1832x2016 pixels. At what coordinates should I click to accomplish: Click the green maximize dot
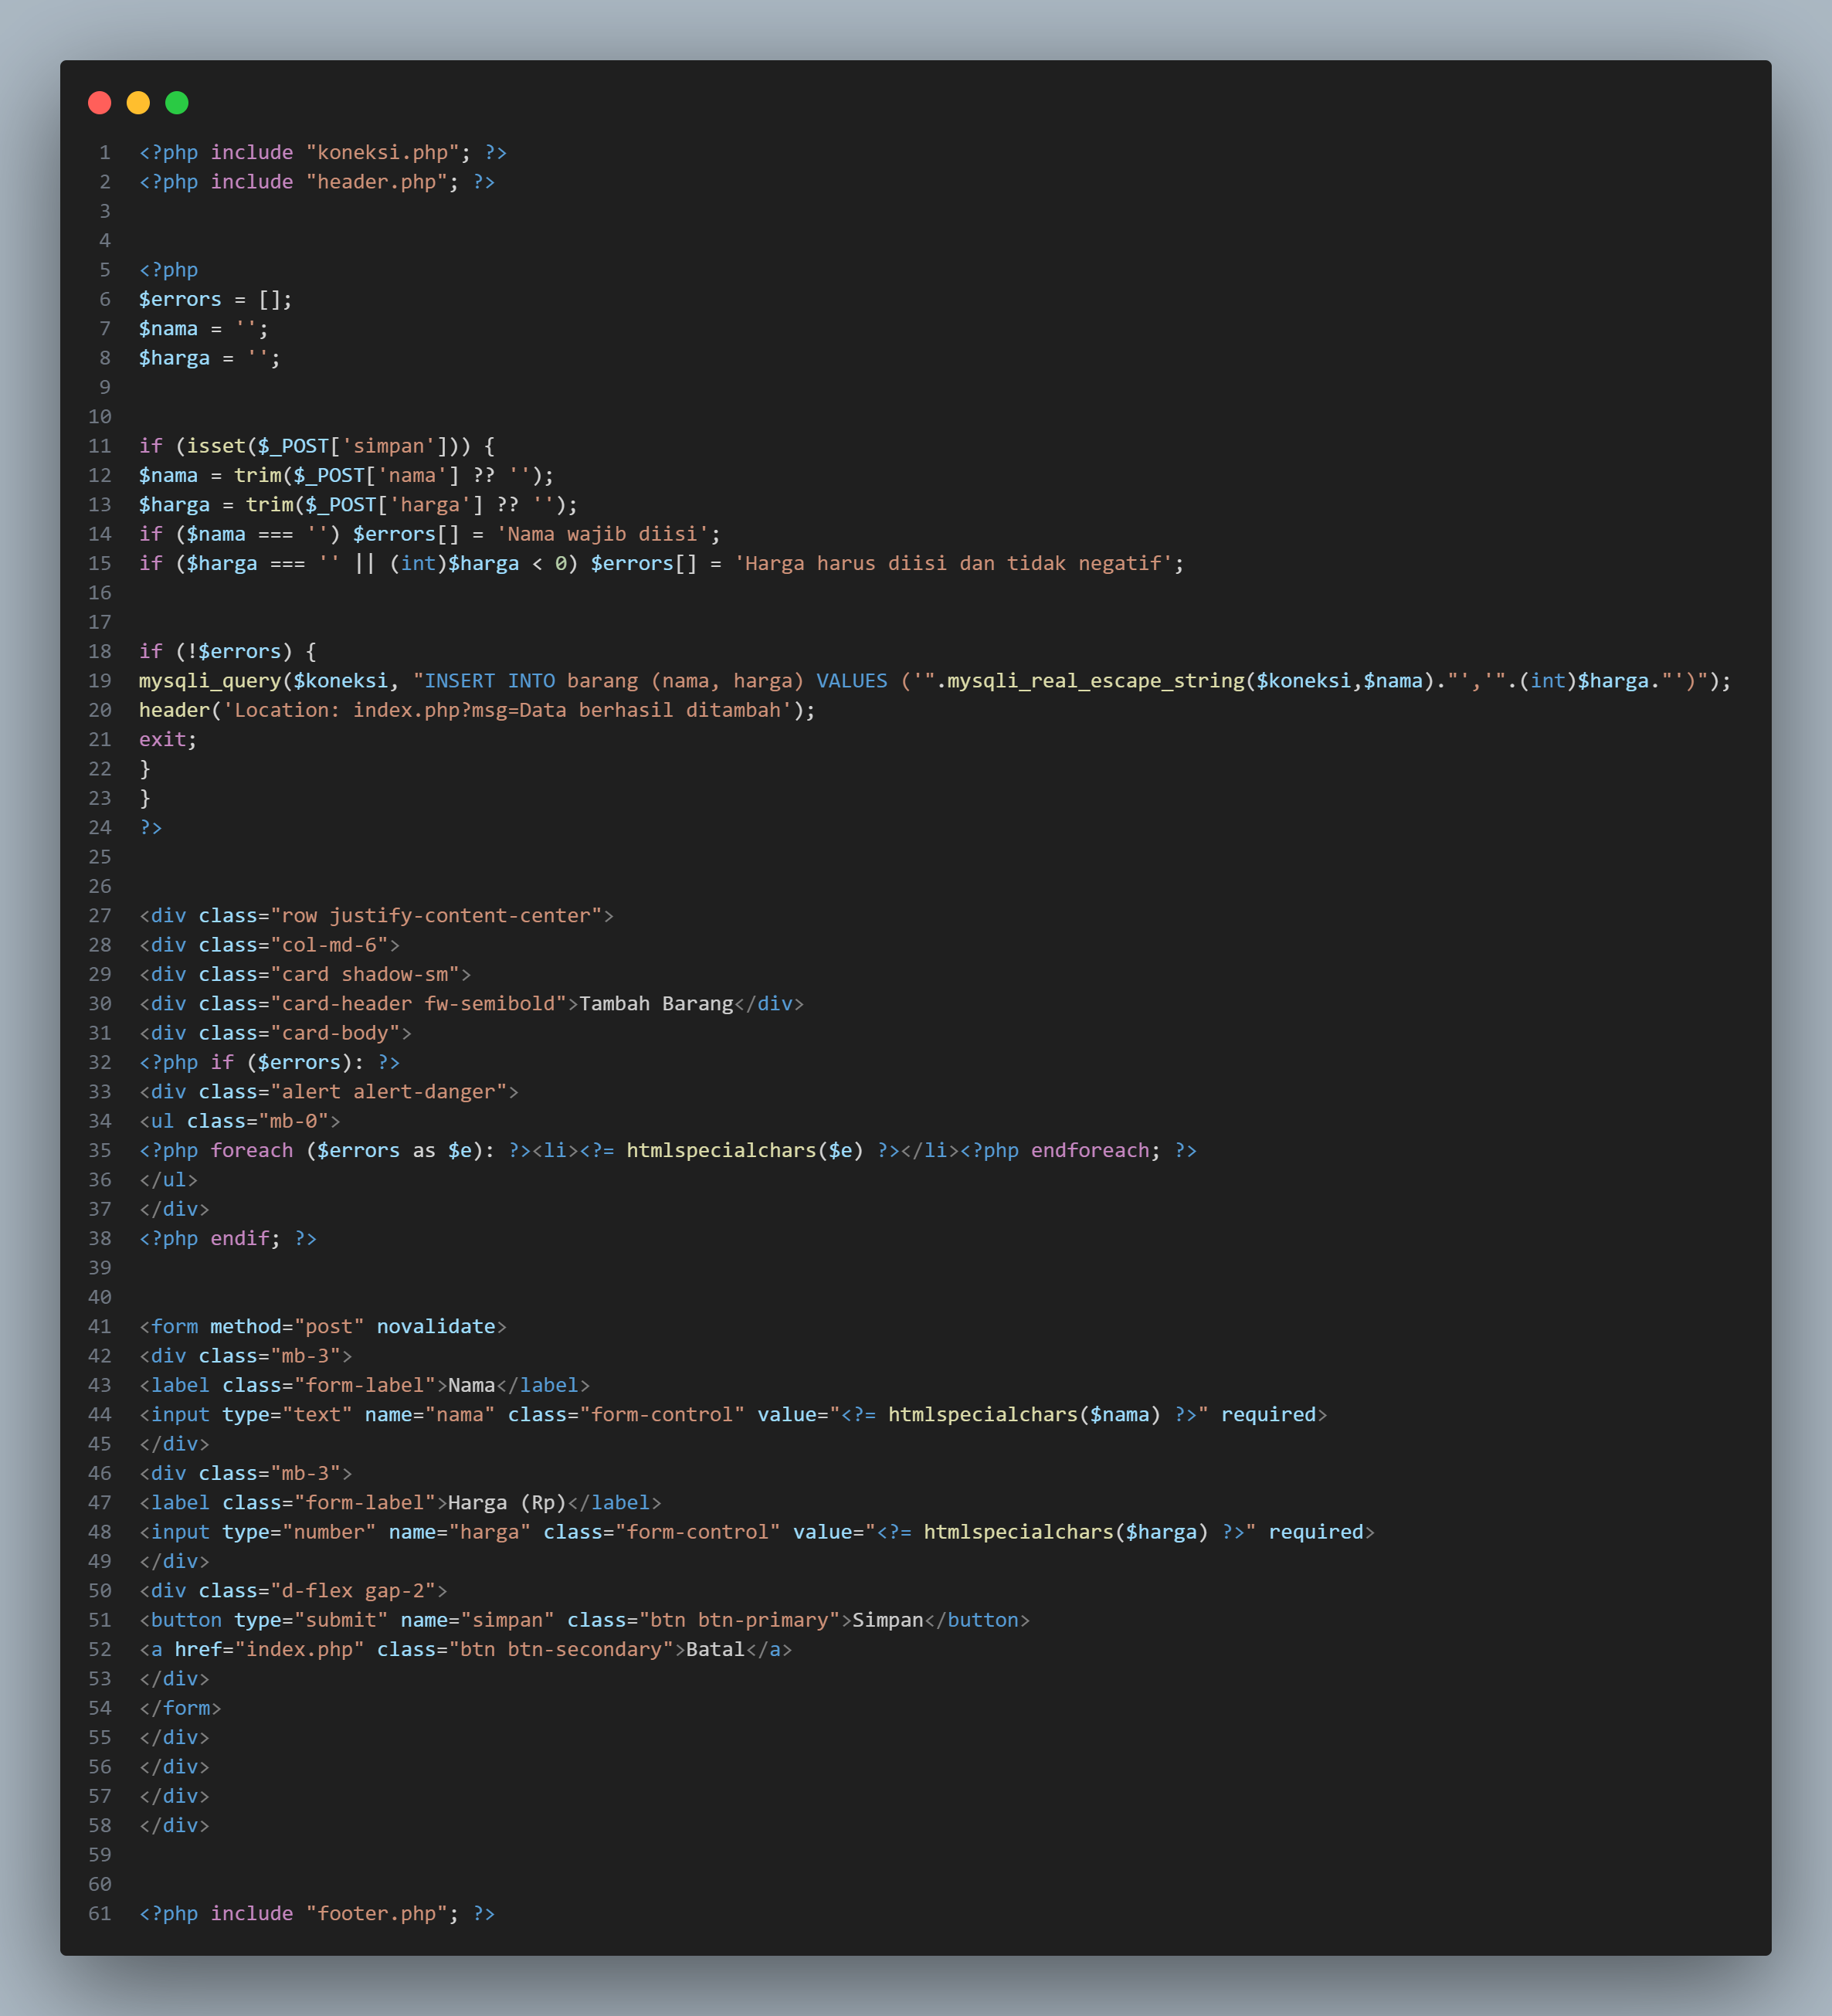pos(177,103)
